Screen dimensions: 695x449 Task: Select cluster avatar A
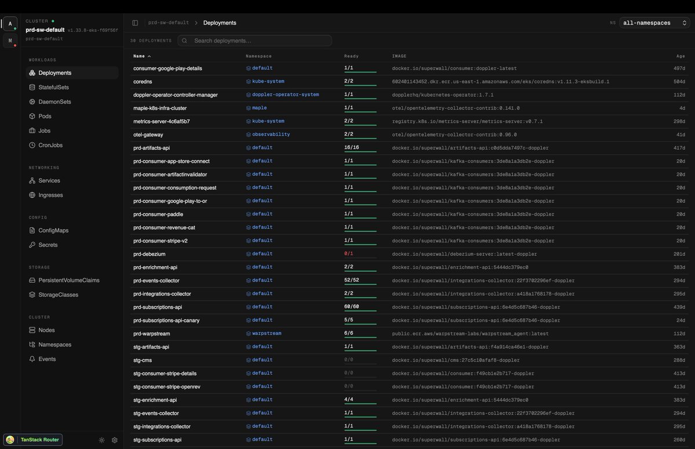10,24
